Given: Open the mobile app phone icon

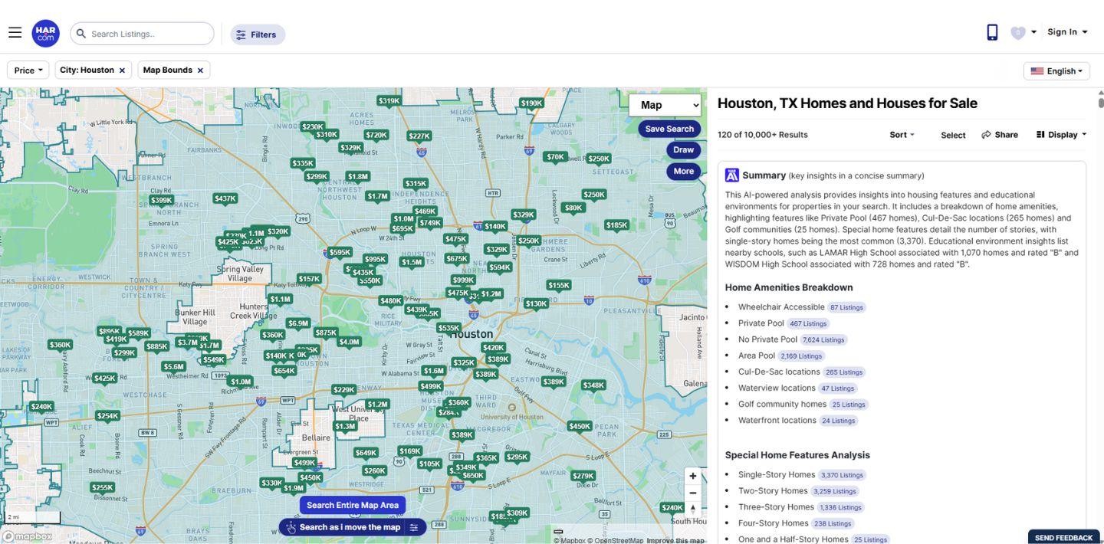Looking at the screenshot, I should tap(992, 32).
